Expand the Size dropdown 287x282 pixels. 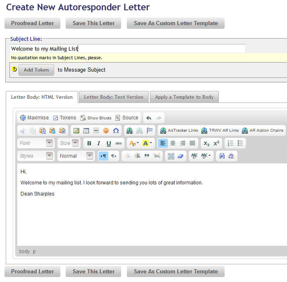click(x=69, y=143)
